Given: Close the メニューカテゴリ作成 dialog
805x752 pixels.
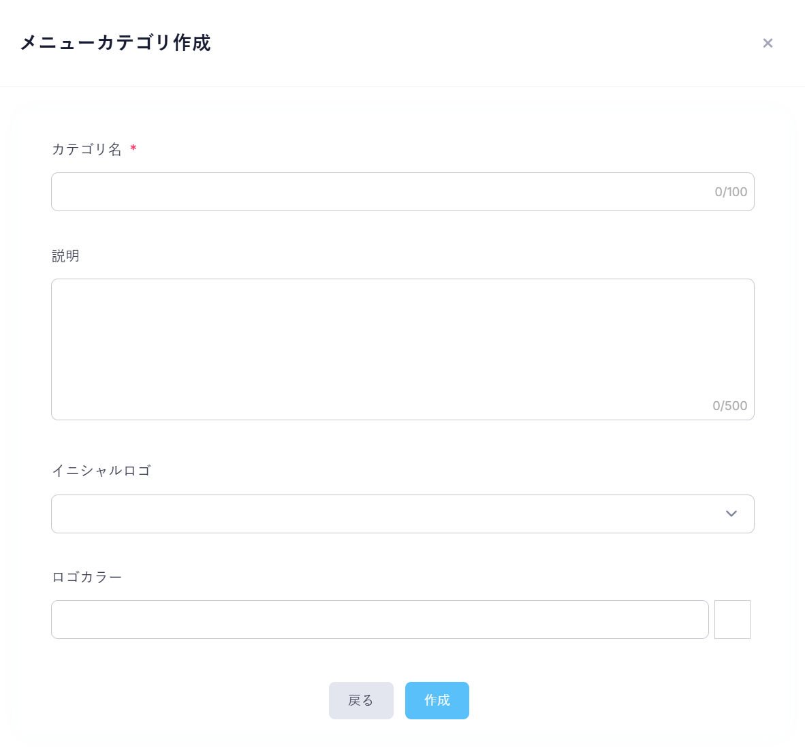Looking at the screenshot, I should [768, 43].
